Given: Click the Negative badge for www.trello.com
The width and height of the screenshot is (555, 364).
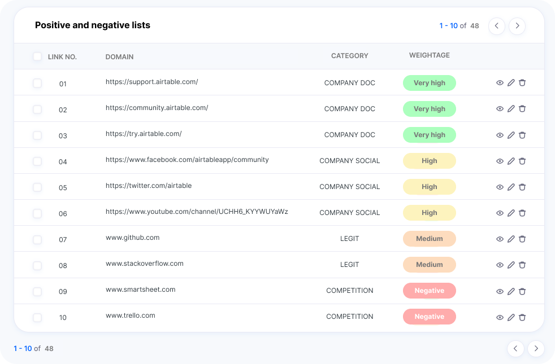Looking at the screenshot, I should [430, 317].
